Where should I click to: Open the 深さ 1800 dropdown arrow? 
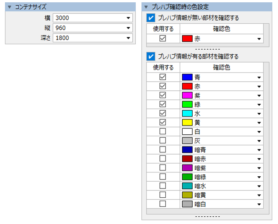[x=128, y=38]
